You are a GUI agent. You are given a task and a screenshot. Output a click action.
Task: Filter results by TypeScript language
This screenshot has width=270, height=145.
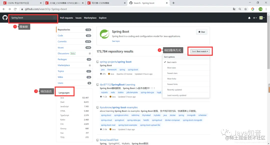click(74, 115)
